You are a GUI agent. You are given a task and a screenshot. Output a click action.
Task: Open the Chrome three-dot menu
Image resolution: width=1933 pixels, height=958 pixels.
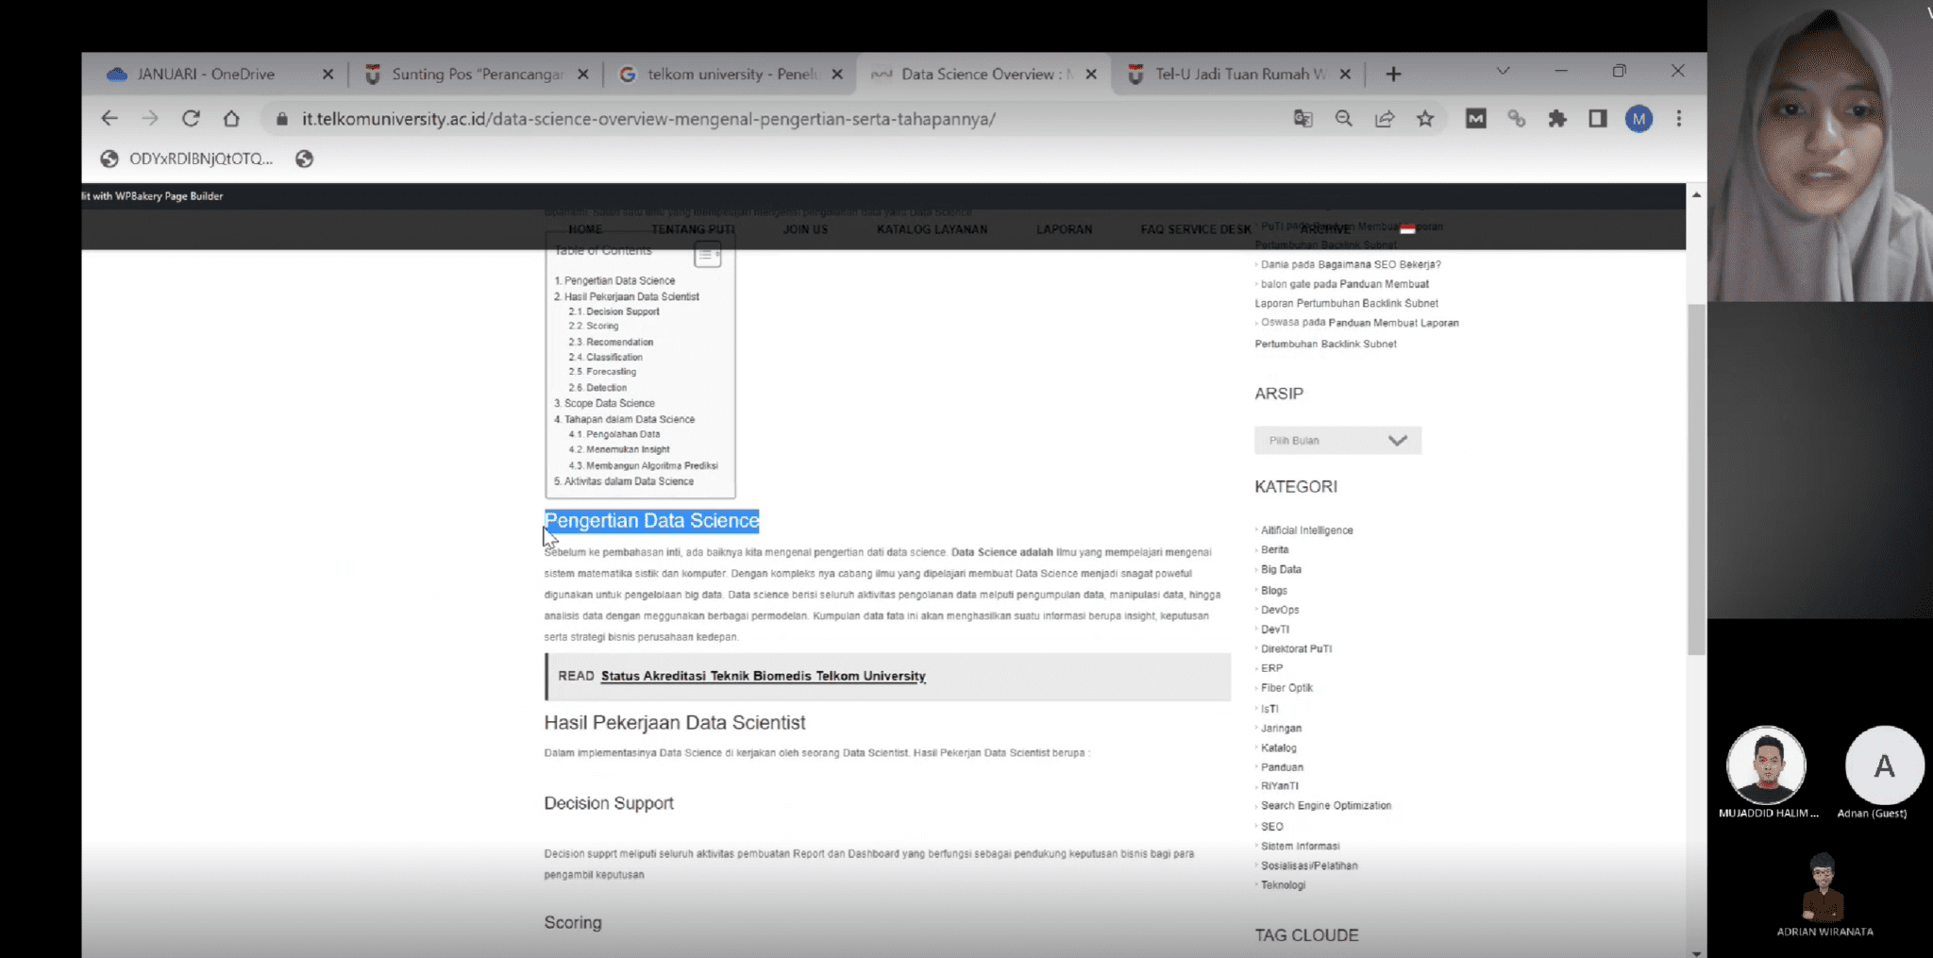point(1678,118)
